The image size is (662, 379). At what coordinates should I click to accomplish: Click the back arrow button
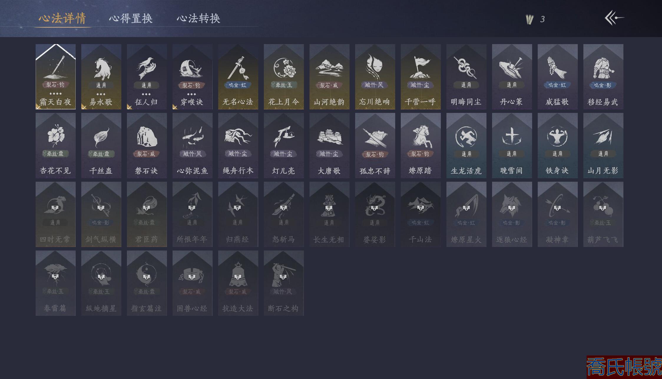pyautogui.click(x=614, y=18)
